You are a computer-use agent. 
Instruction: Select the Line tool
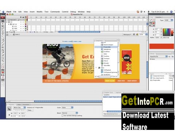tap(3, 37)
